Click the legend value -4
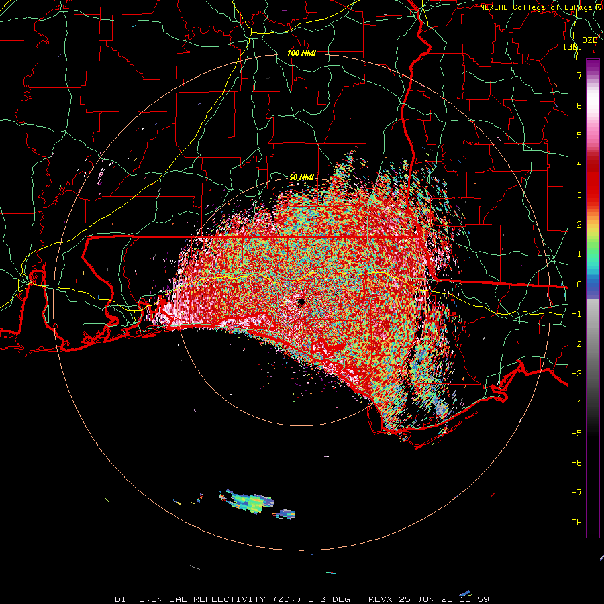The image size is (604, 604). tap(576, 403)
